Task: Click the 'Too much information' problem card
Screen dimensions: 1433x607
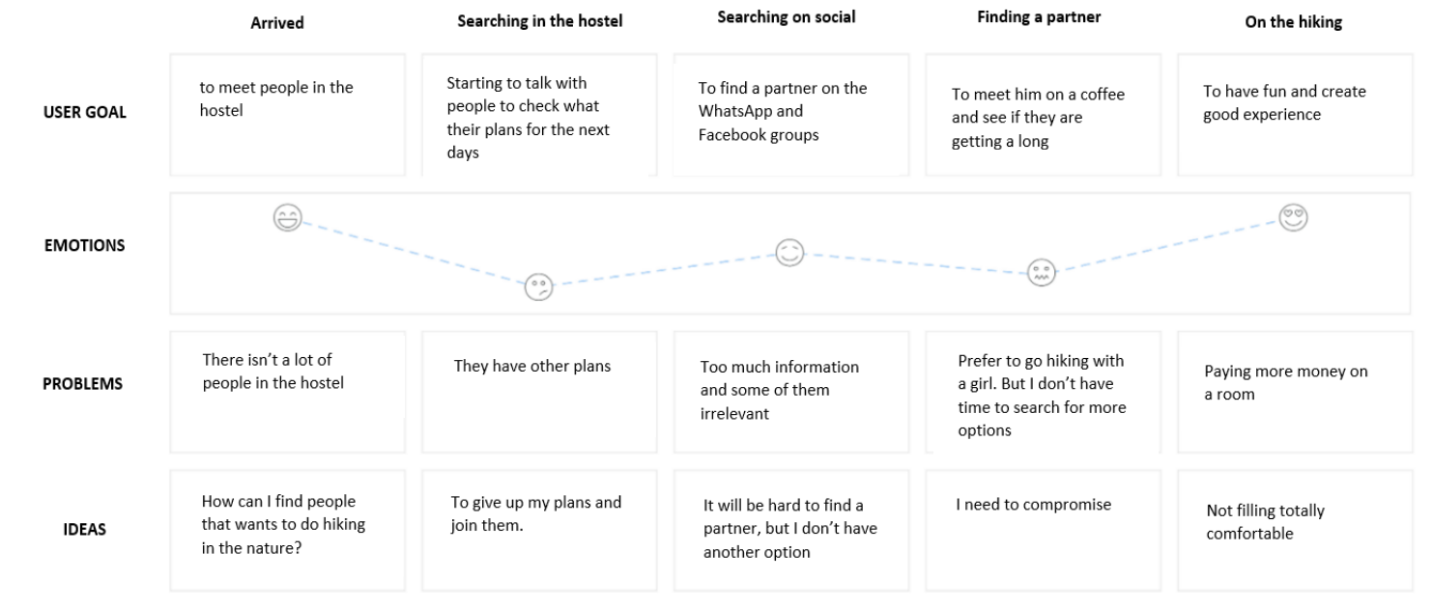Action: tap(791, 392)
